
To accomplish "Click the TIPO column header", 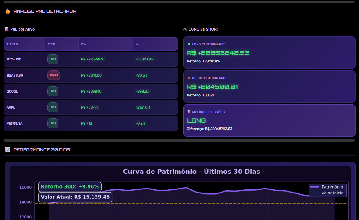I will point(51,44).
